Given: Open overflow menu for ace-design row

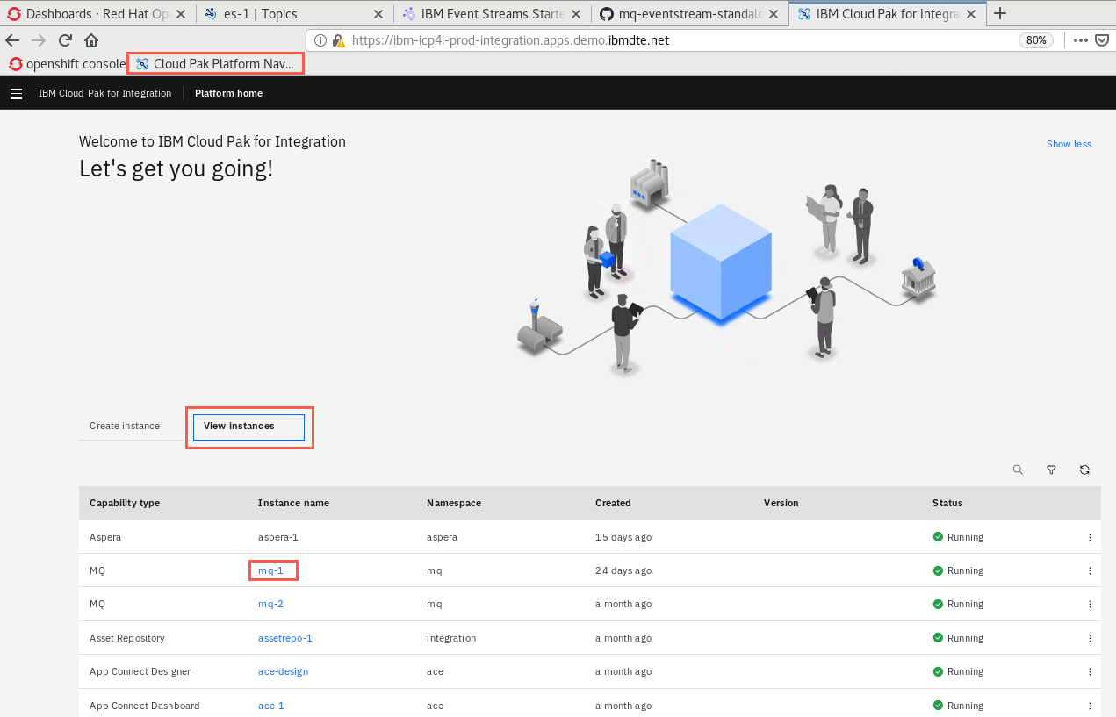Looking at the screenshot, I should click(1090, 671).
